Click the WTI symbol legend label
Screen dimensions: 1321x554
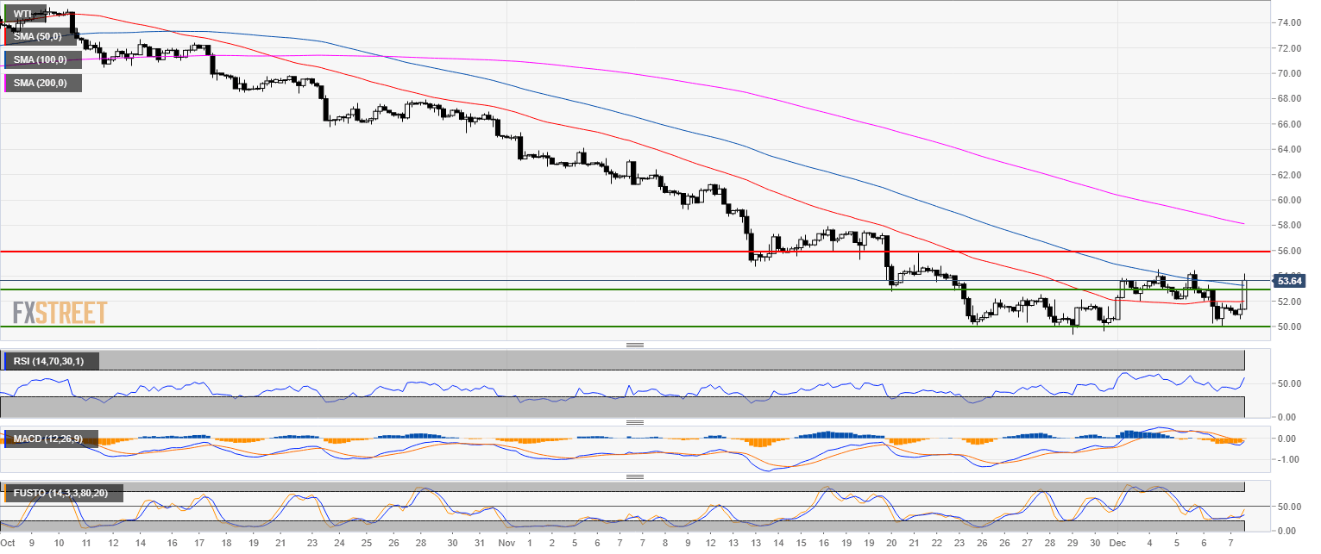click(23, 14)
